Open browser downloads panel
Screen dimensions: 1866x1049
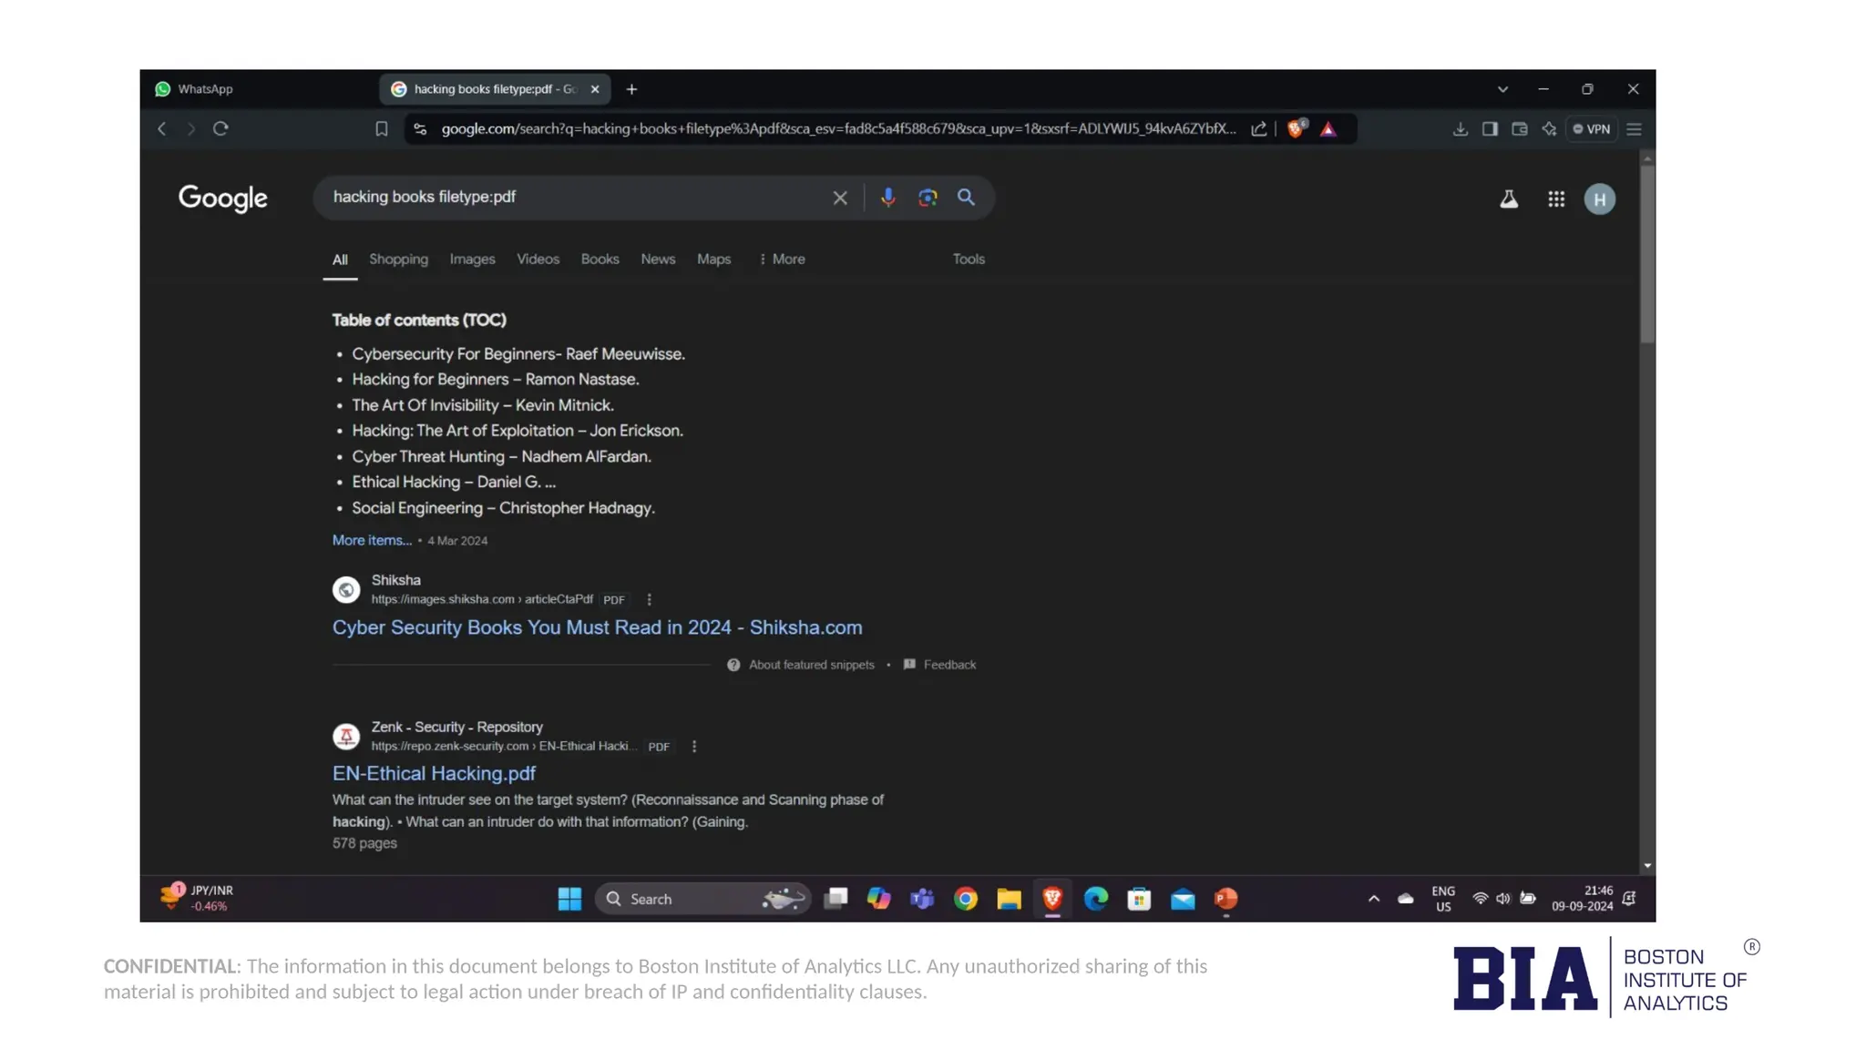[1460, 129]
